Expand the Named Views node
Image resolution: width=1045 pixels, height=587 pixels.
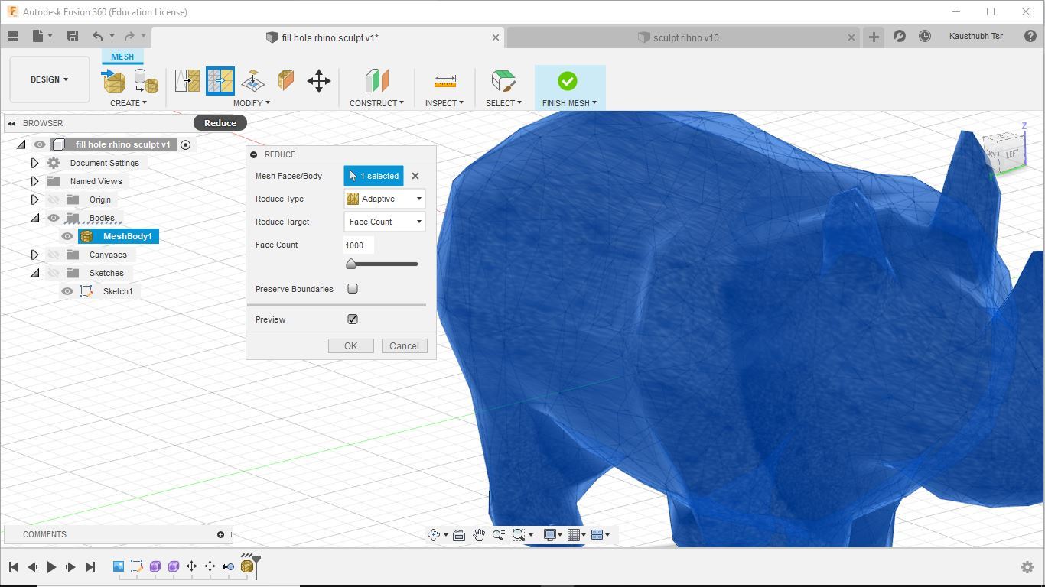pos(34,181)
